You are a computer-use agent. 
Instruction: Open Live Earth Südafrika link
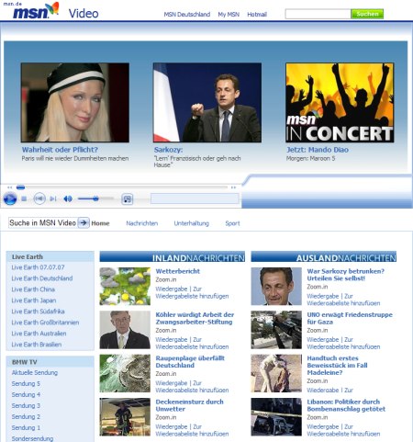point(38,312)
